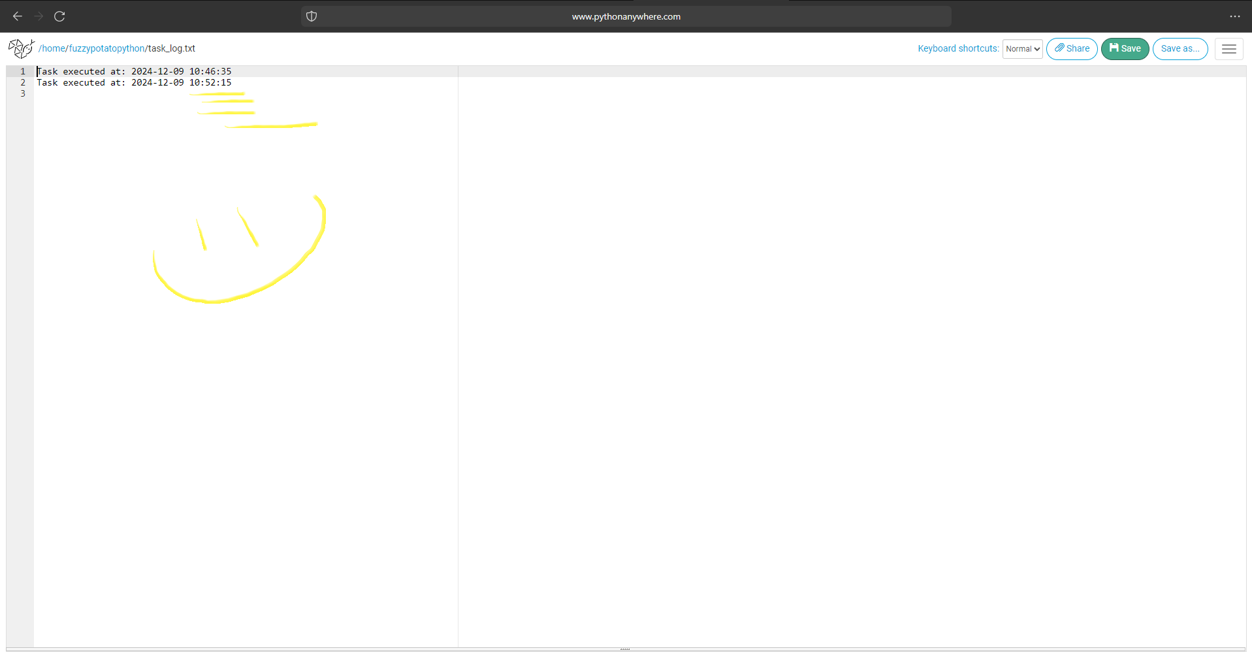Click the Save button
This screenshot has width=1252, height=659.
tap(1125, 48)
